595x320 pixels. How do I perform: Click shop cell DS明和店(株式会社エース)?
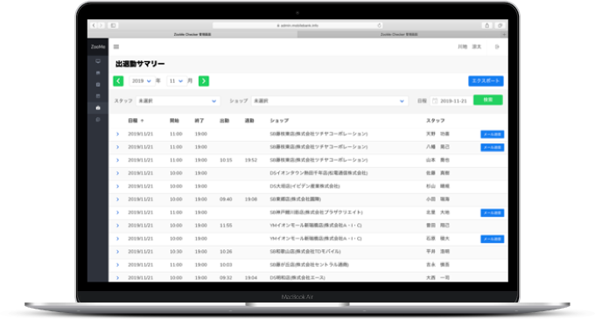click(297, 277)
